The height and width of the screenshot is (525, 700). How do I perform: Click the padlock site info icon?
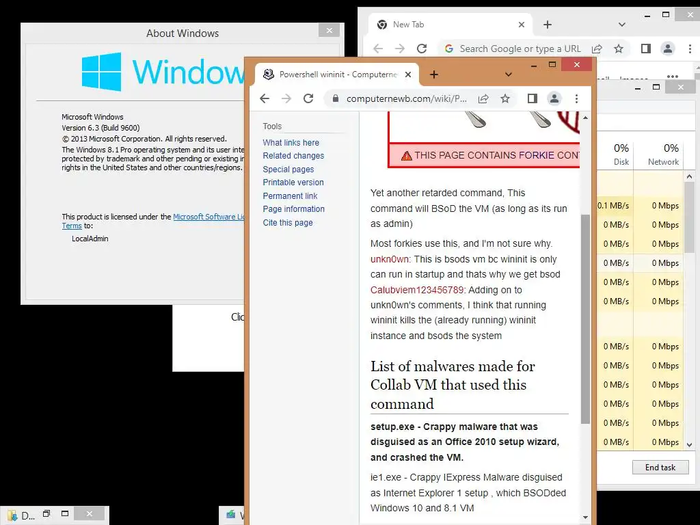[x=335, y=98]
